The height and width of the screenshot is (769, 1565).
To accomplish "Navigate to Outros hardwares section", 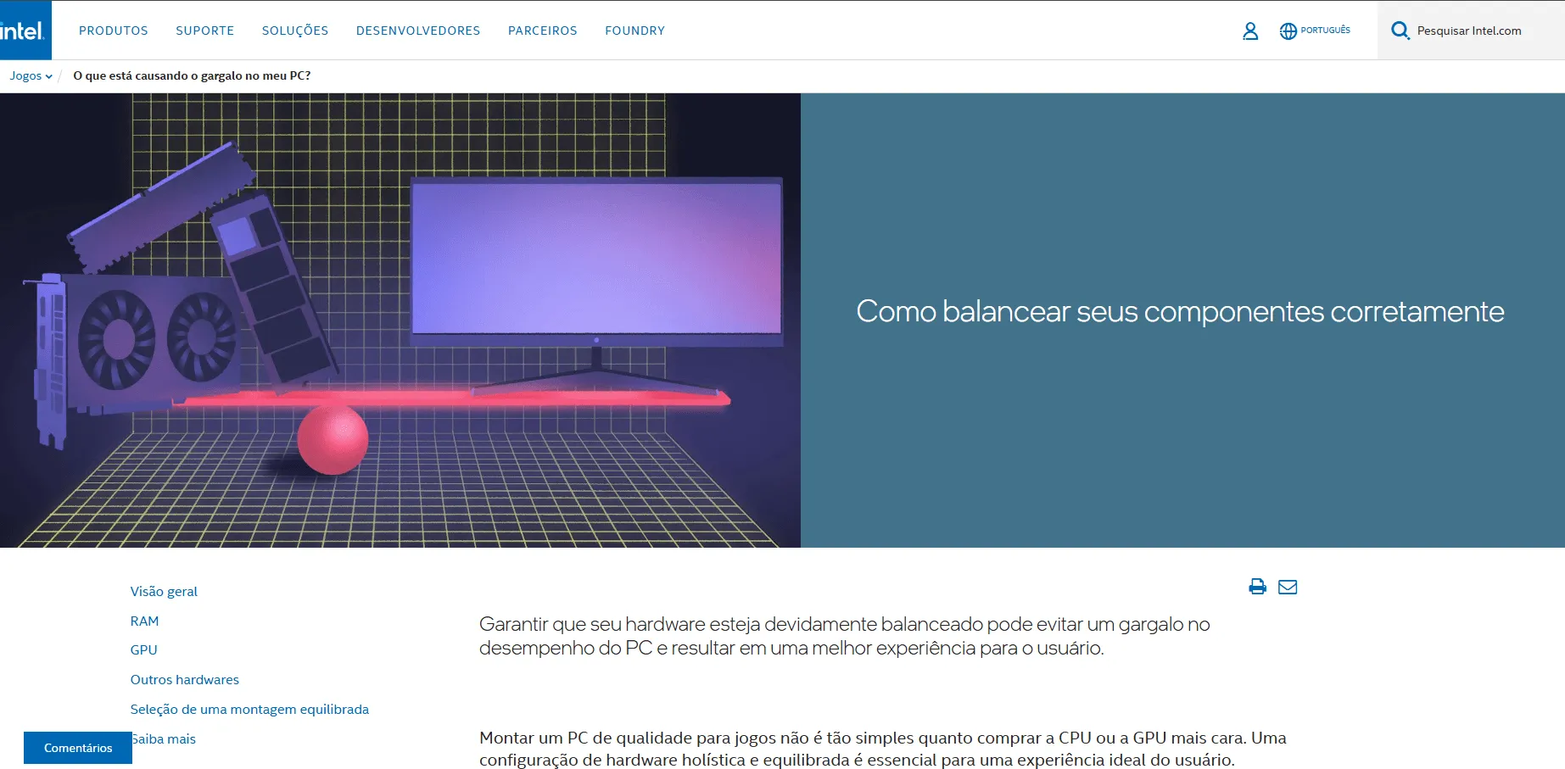I will (185, 680).
